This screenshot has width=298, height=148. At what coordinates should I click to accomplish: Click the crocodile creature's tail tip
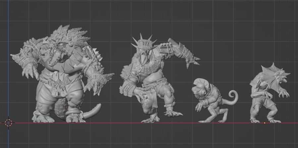pyautogui.click(x=99, y=106)
